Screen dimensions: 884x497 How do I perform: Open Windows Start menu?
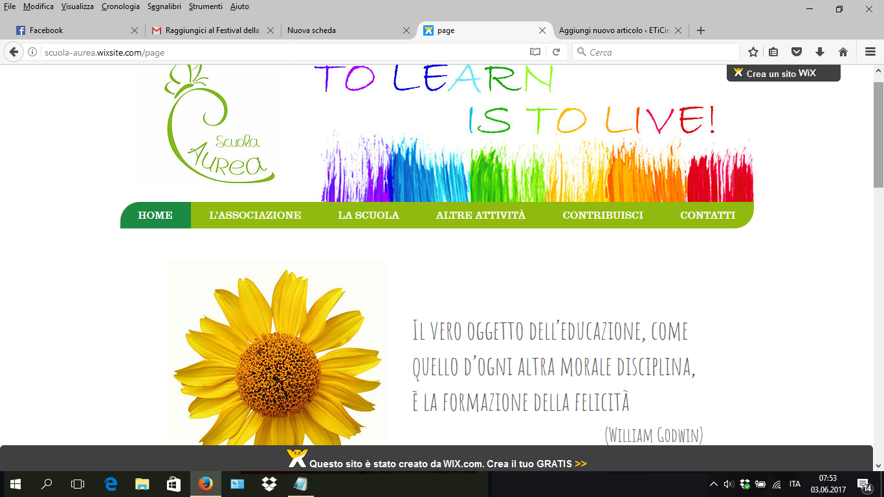(16, 483)
